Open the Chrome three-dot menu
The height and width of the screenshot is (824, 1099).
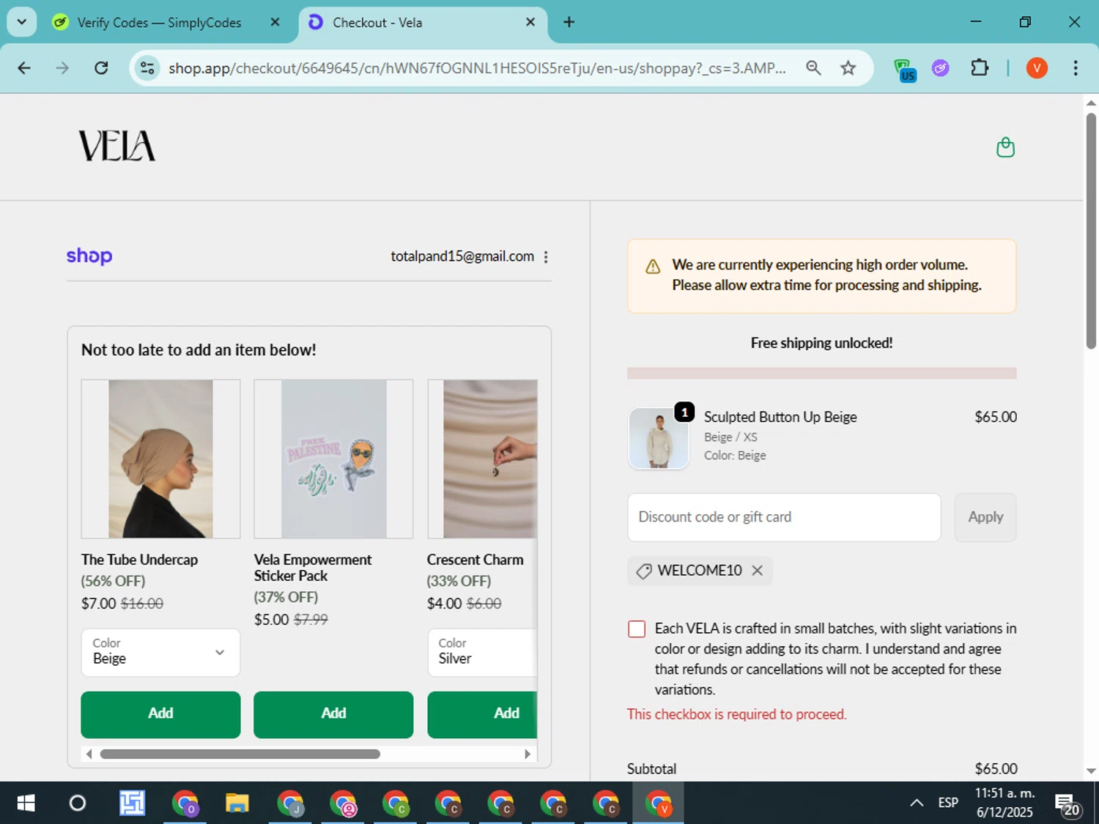(x=1076, y=68)
